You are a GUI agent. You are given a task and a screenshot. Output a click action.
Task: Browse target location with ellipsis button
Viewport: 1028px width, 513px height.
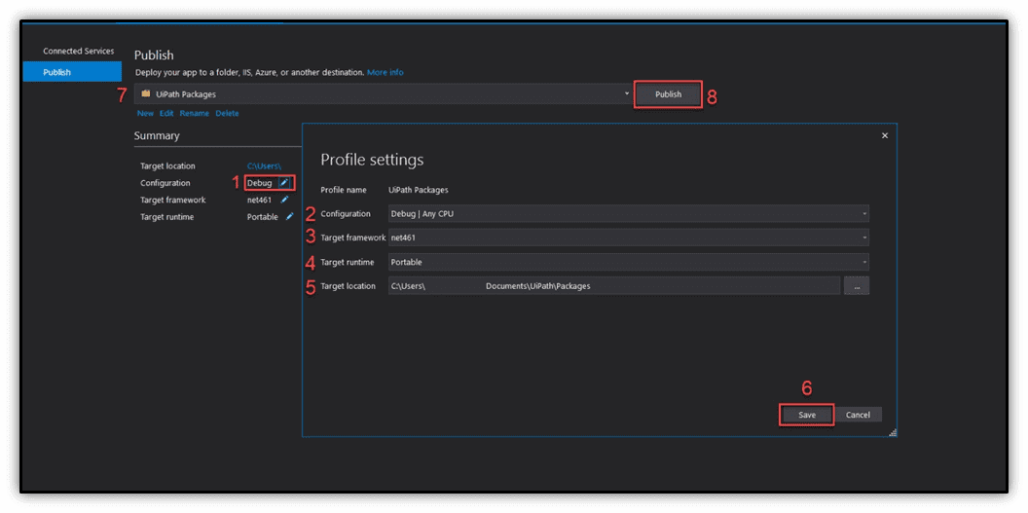857,285
